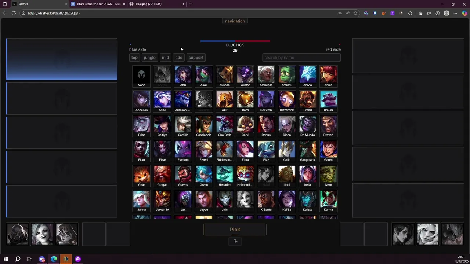The image size is (470, 264).
Task: Reload the page with refresh button
Action: tap(14, 13)
